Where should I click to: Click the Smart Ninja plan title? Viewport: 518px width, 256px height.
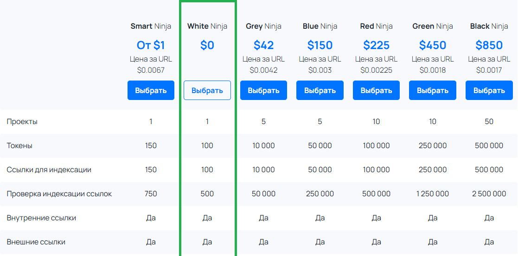pyautogui.click(x=151, y=26)
